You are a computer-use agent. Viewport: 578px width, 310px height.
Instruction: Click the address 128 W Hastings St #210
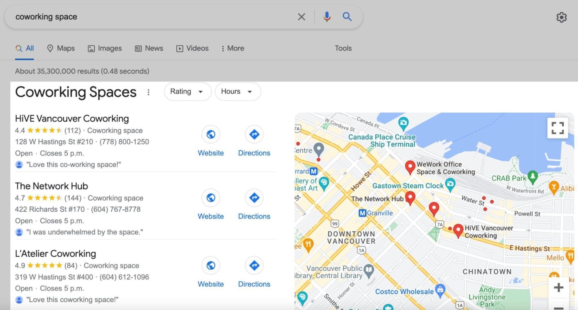coord(54,142)
